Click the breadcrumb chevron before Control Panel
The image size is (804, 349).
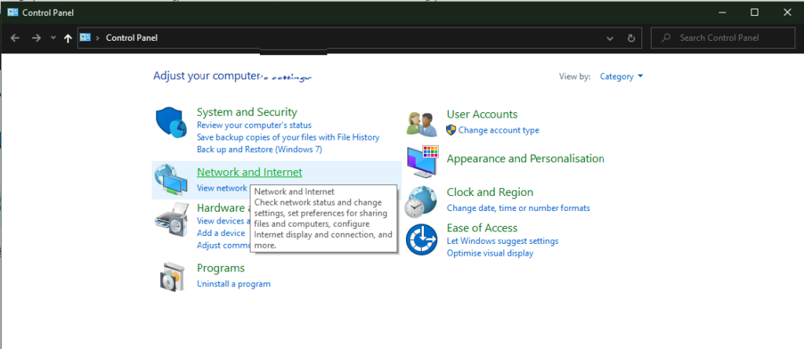tap(97, 38)
